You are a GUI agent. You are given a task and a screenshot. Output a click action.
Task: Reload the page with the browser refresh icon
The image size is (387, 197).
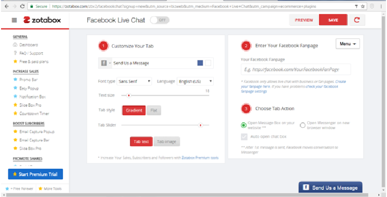tap(22, 6)
